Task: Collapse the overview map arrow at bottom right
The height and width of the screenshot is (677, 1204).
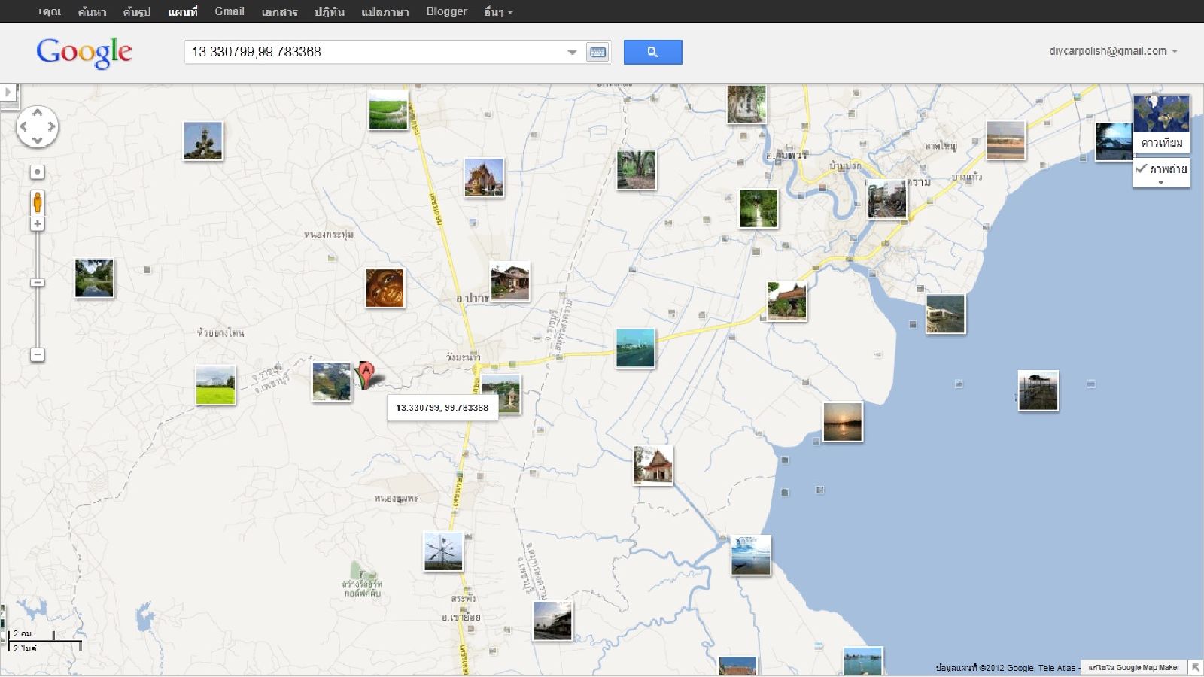Action: pyautogui.click(x=1195, y=667)
